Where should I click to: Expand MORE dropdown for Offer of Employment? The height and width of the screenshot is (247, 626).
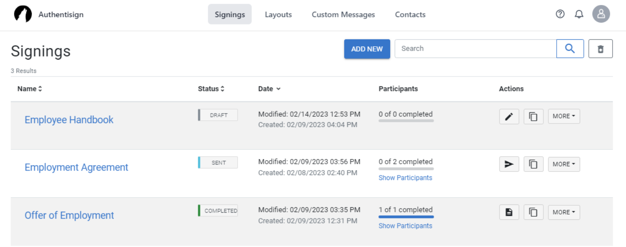coord(564,212)
